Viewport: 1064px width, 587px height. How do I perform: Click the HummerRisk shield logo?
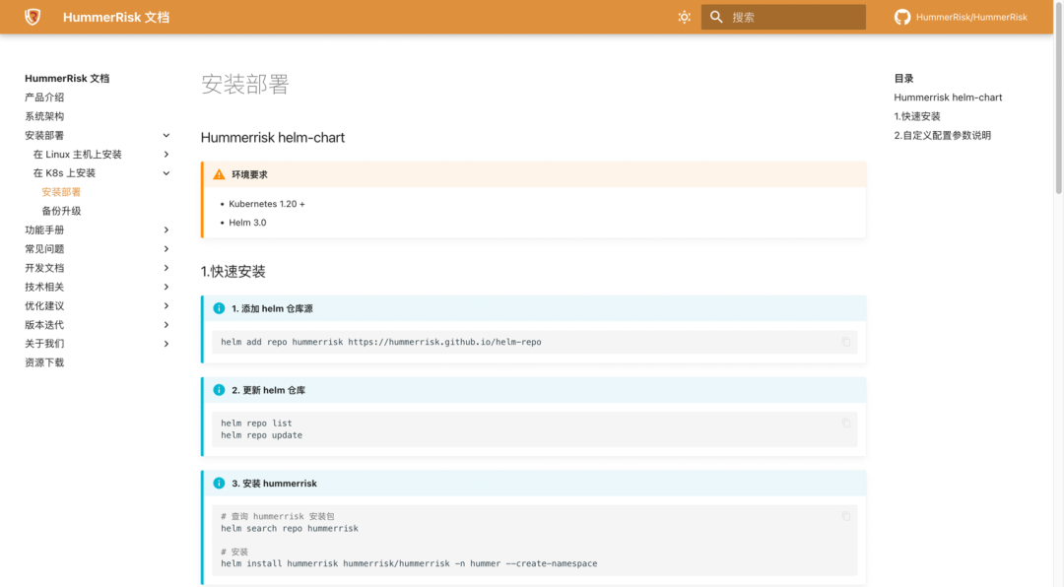point(33,17)
